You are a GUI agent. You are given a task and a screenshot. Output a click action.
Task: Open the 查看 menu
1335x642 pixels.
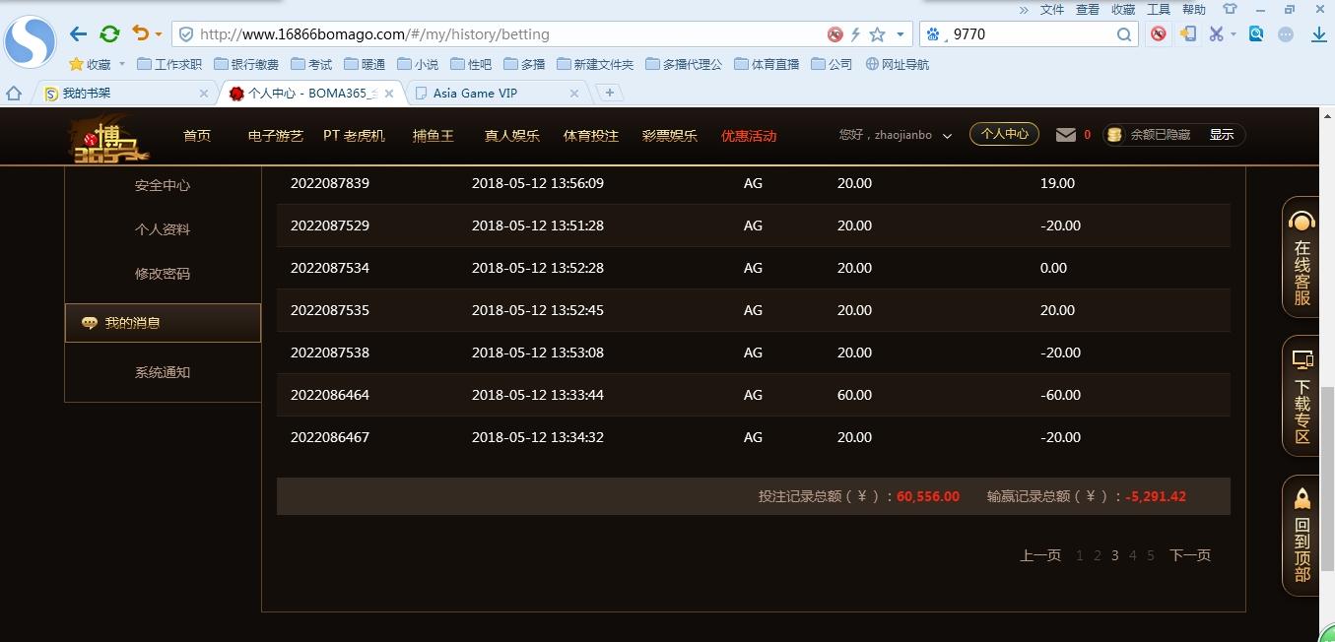click(x=1088, y=10)
